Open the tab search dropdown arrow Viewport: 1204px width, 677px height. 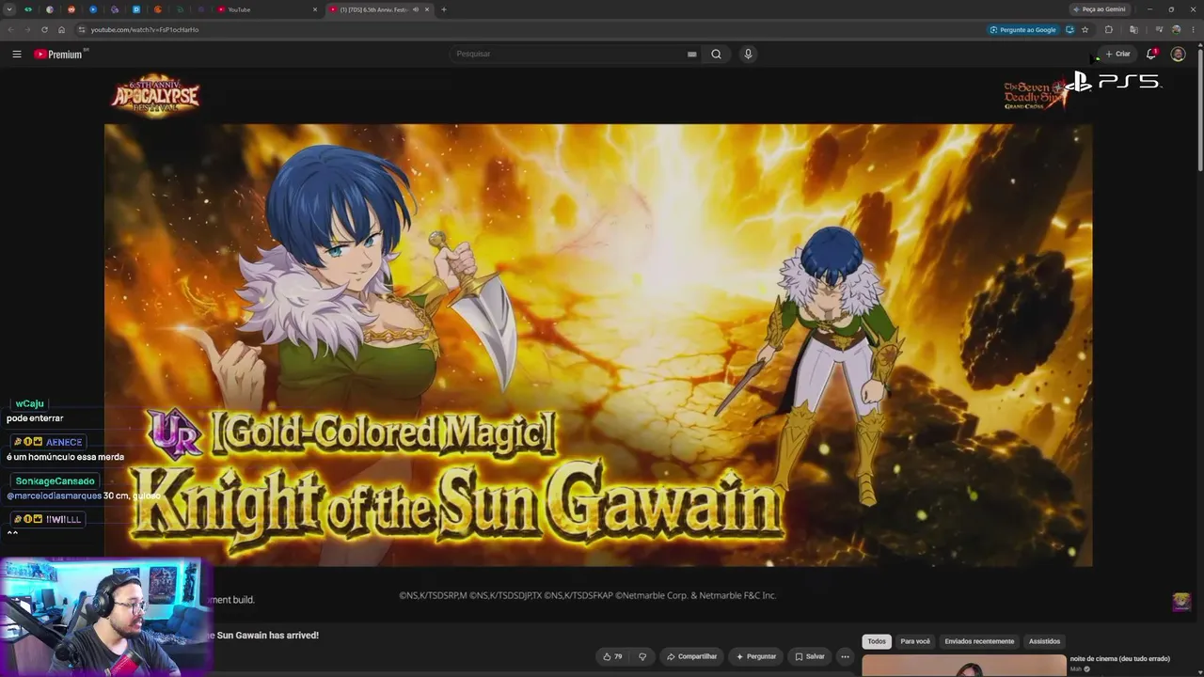10,9
